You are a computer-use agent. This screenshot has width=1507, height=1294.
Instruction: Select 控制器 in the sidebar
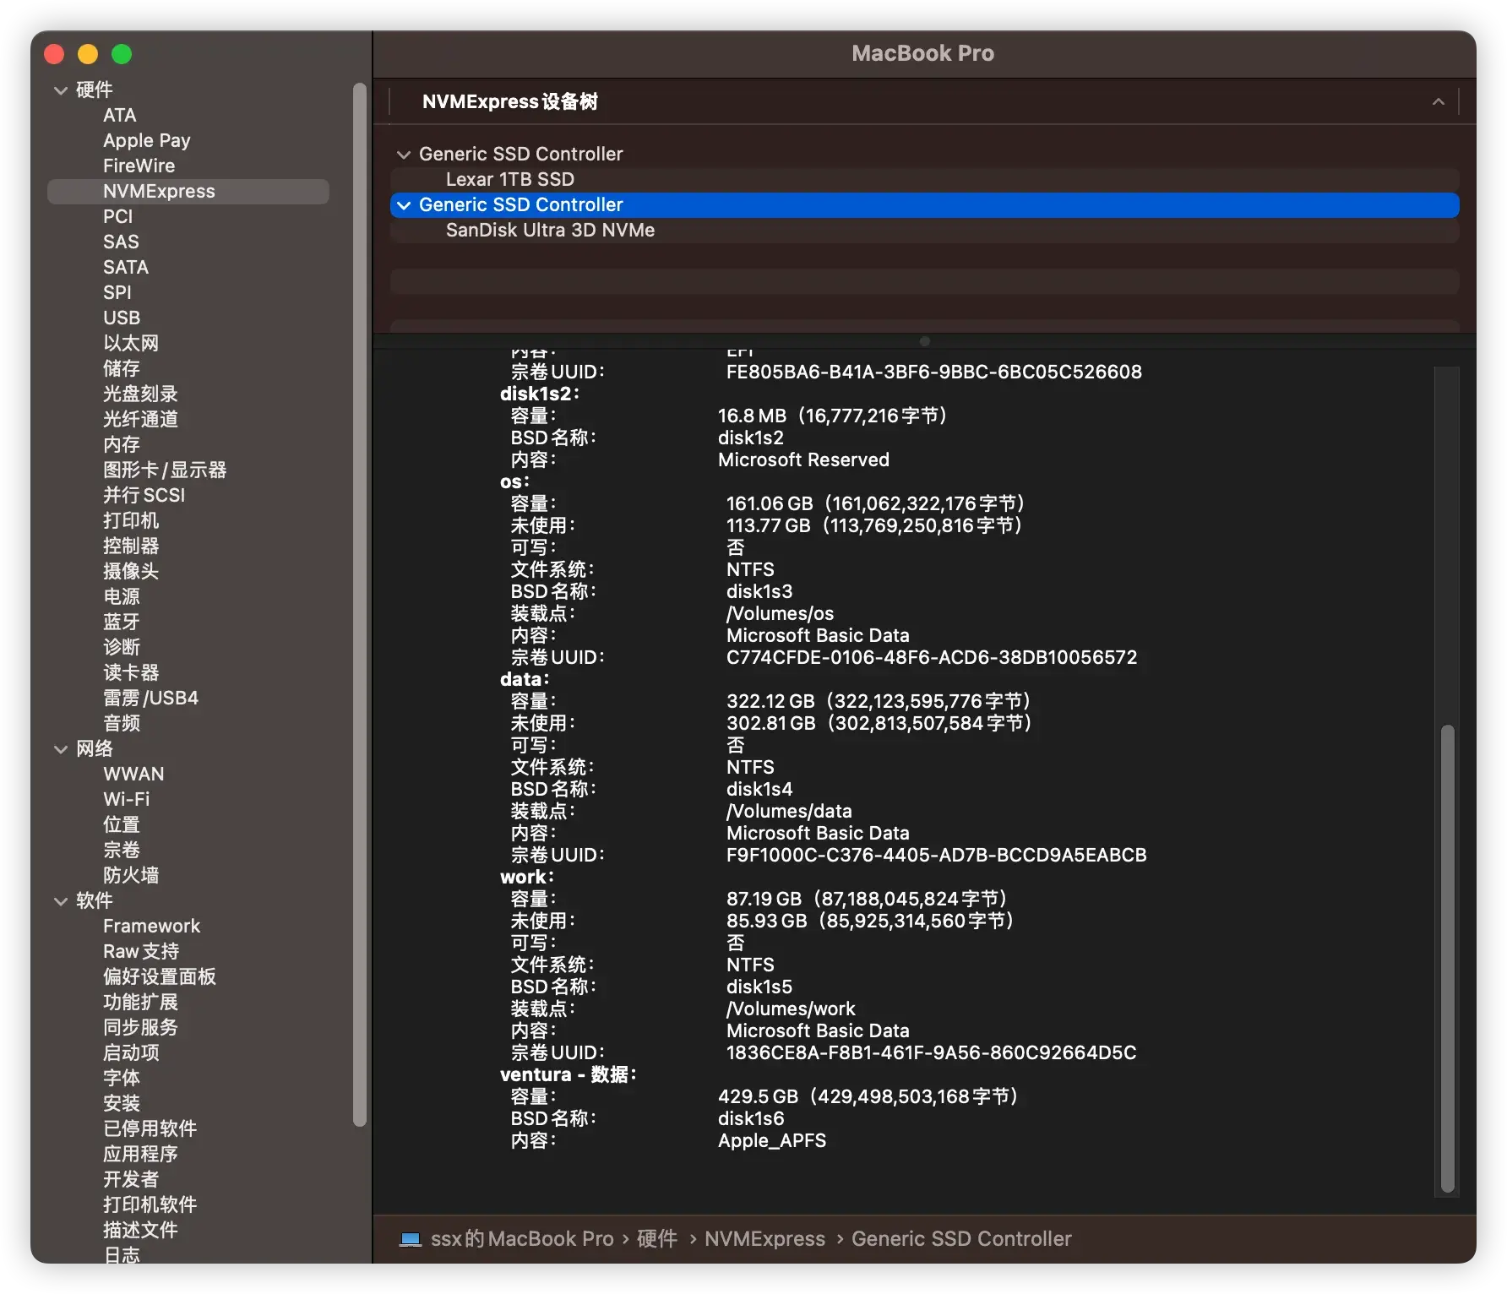[131, 546]
